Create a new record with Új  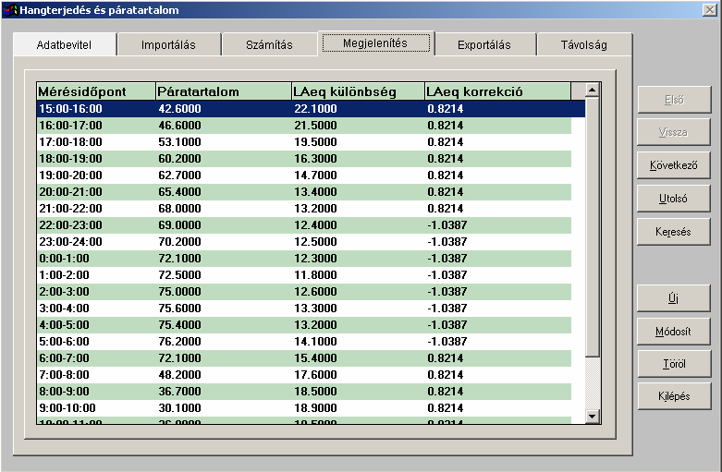click(x=674, y=298)
